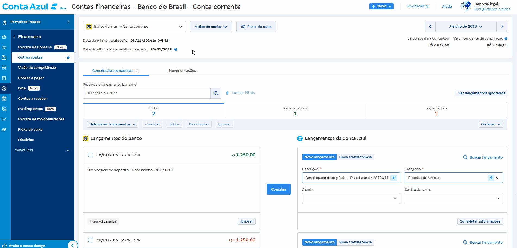Image resolution: width=517 pixels, height=248 pixels.
Task: Click the thumbs-up Avalie o nosso design icon
Action: pyautogui.click(x=4, y=246)
